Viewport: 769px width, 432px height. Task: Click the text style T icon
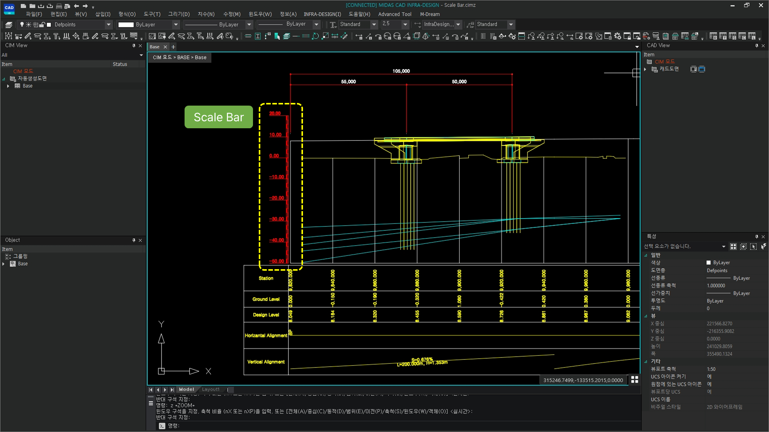pyautogui.click(x=333, y=25)
